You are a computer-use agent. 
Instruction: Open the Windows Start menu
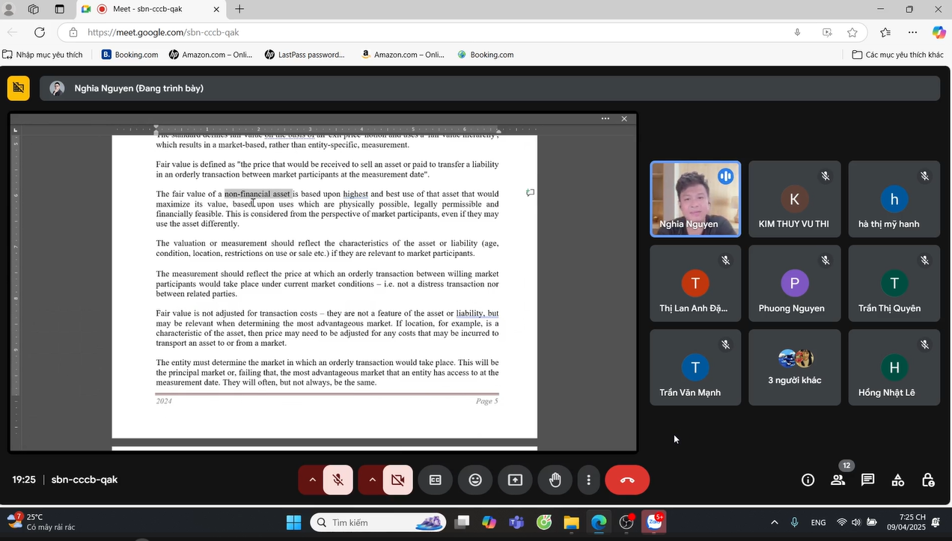pyautogui.click(x=293, y=522)
